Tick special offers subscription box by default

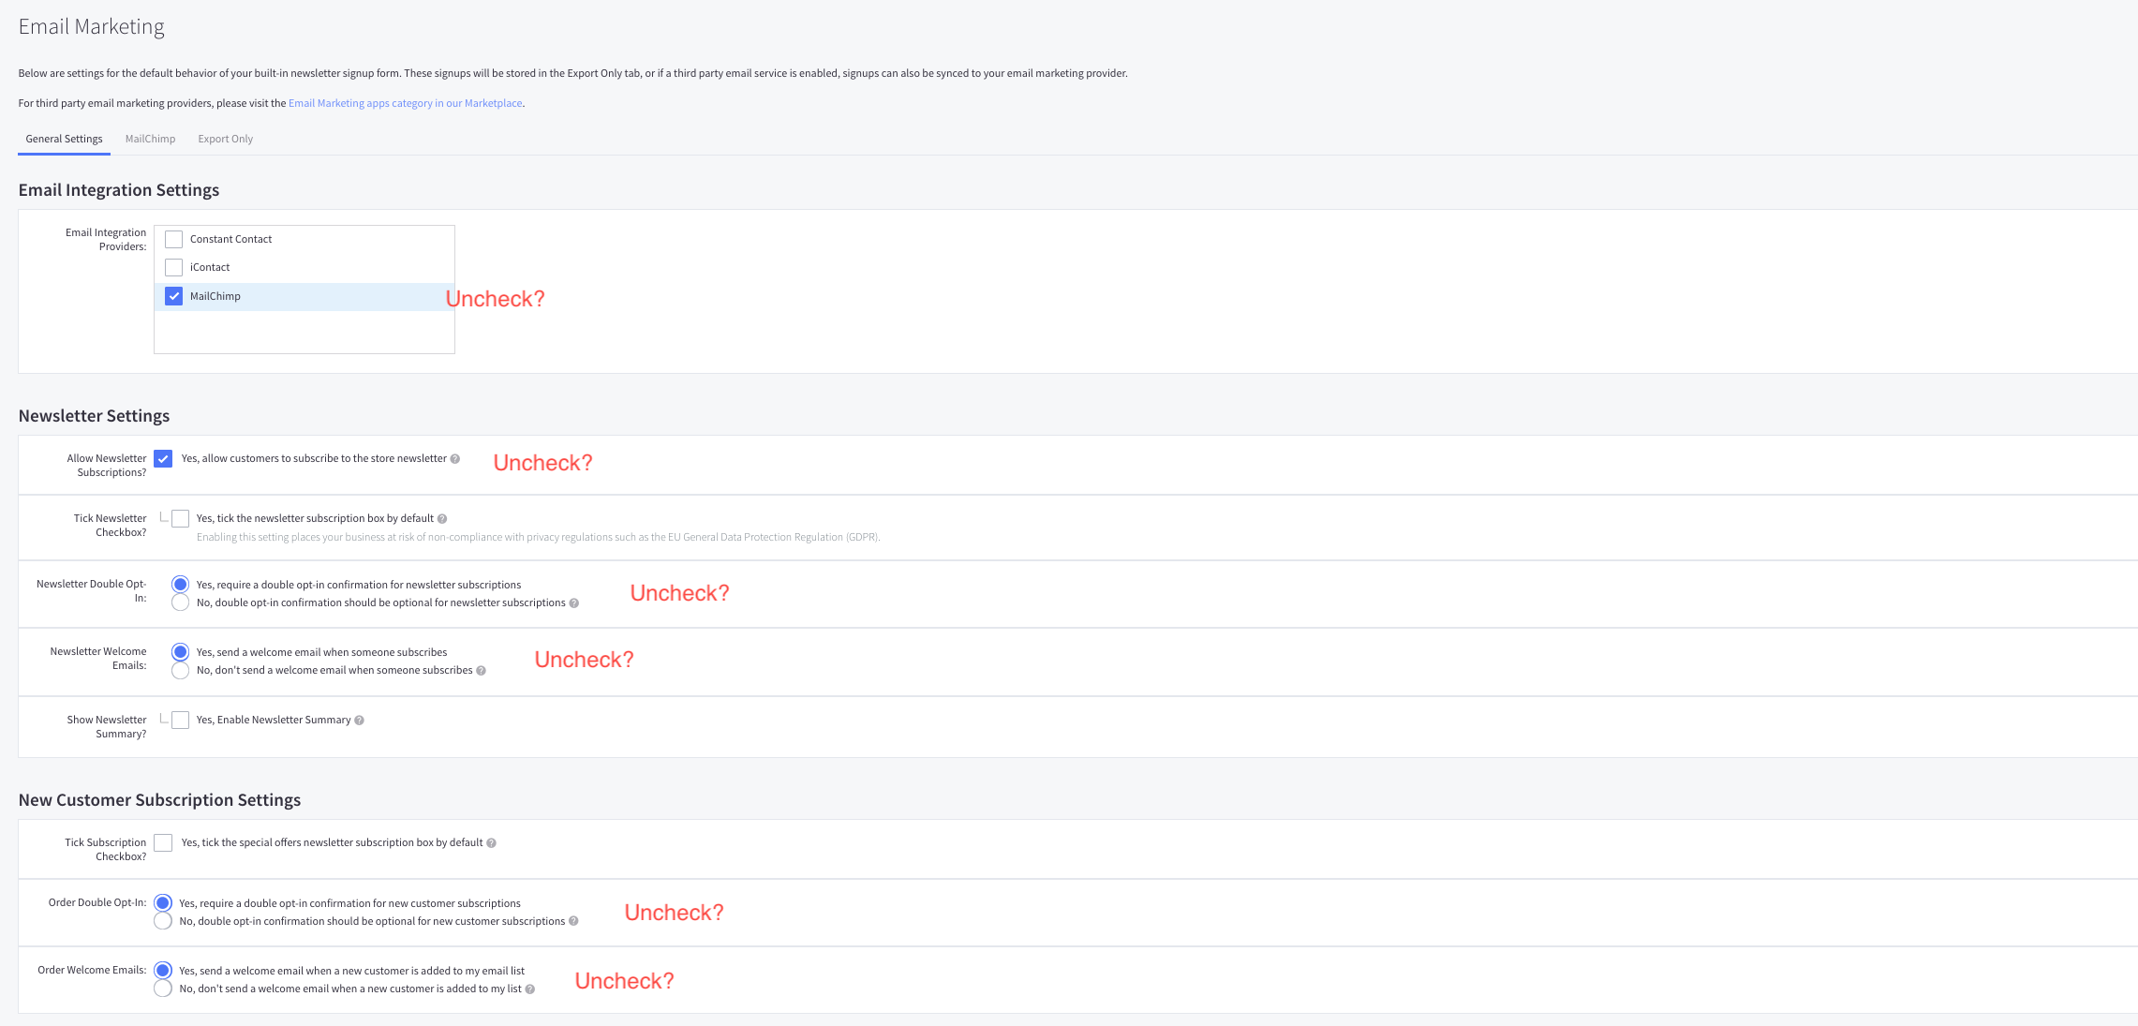(x=163, y=843)
